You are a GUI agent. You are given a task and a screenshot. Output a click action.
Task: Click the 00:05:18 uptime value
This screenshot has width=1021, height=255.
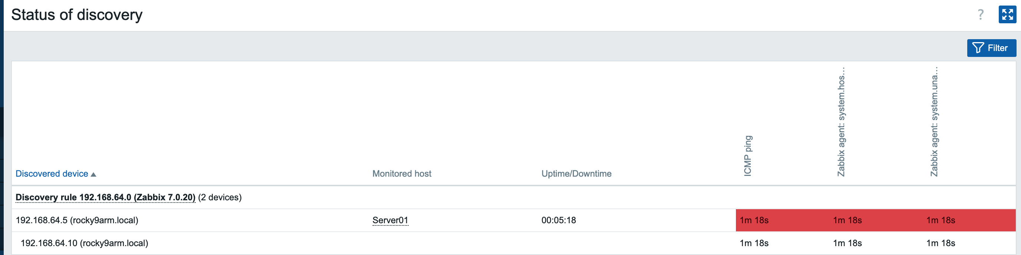coord(558,220)
